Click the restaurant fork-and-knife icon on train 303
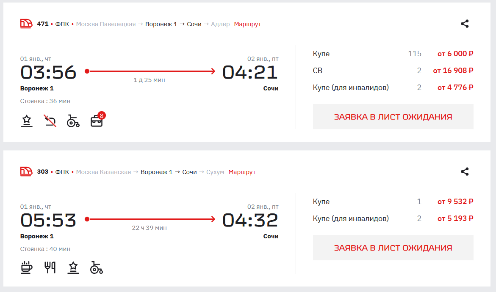The height and width of the screenshot is (292, 496). (x=50, y=267)
